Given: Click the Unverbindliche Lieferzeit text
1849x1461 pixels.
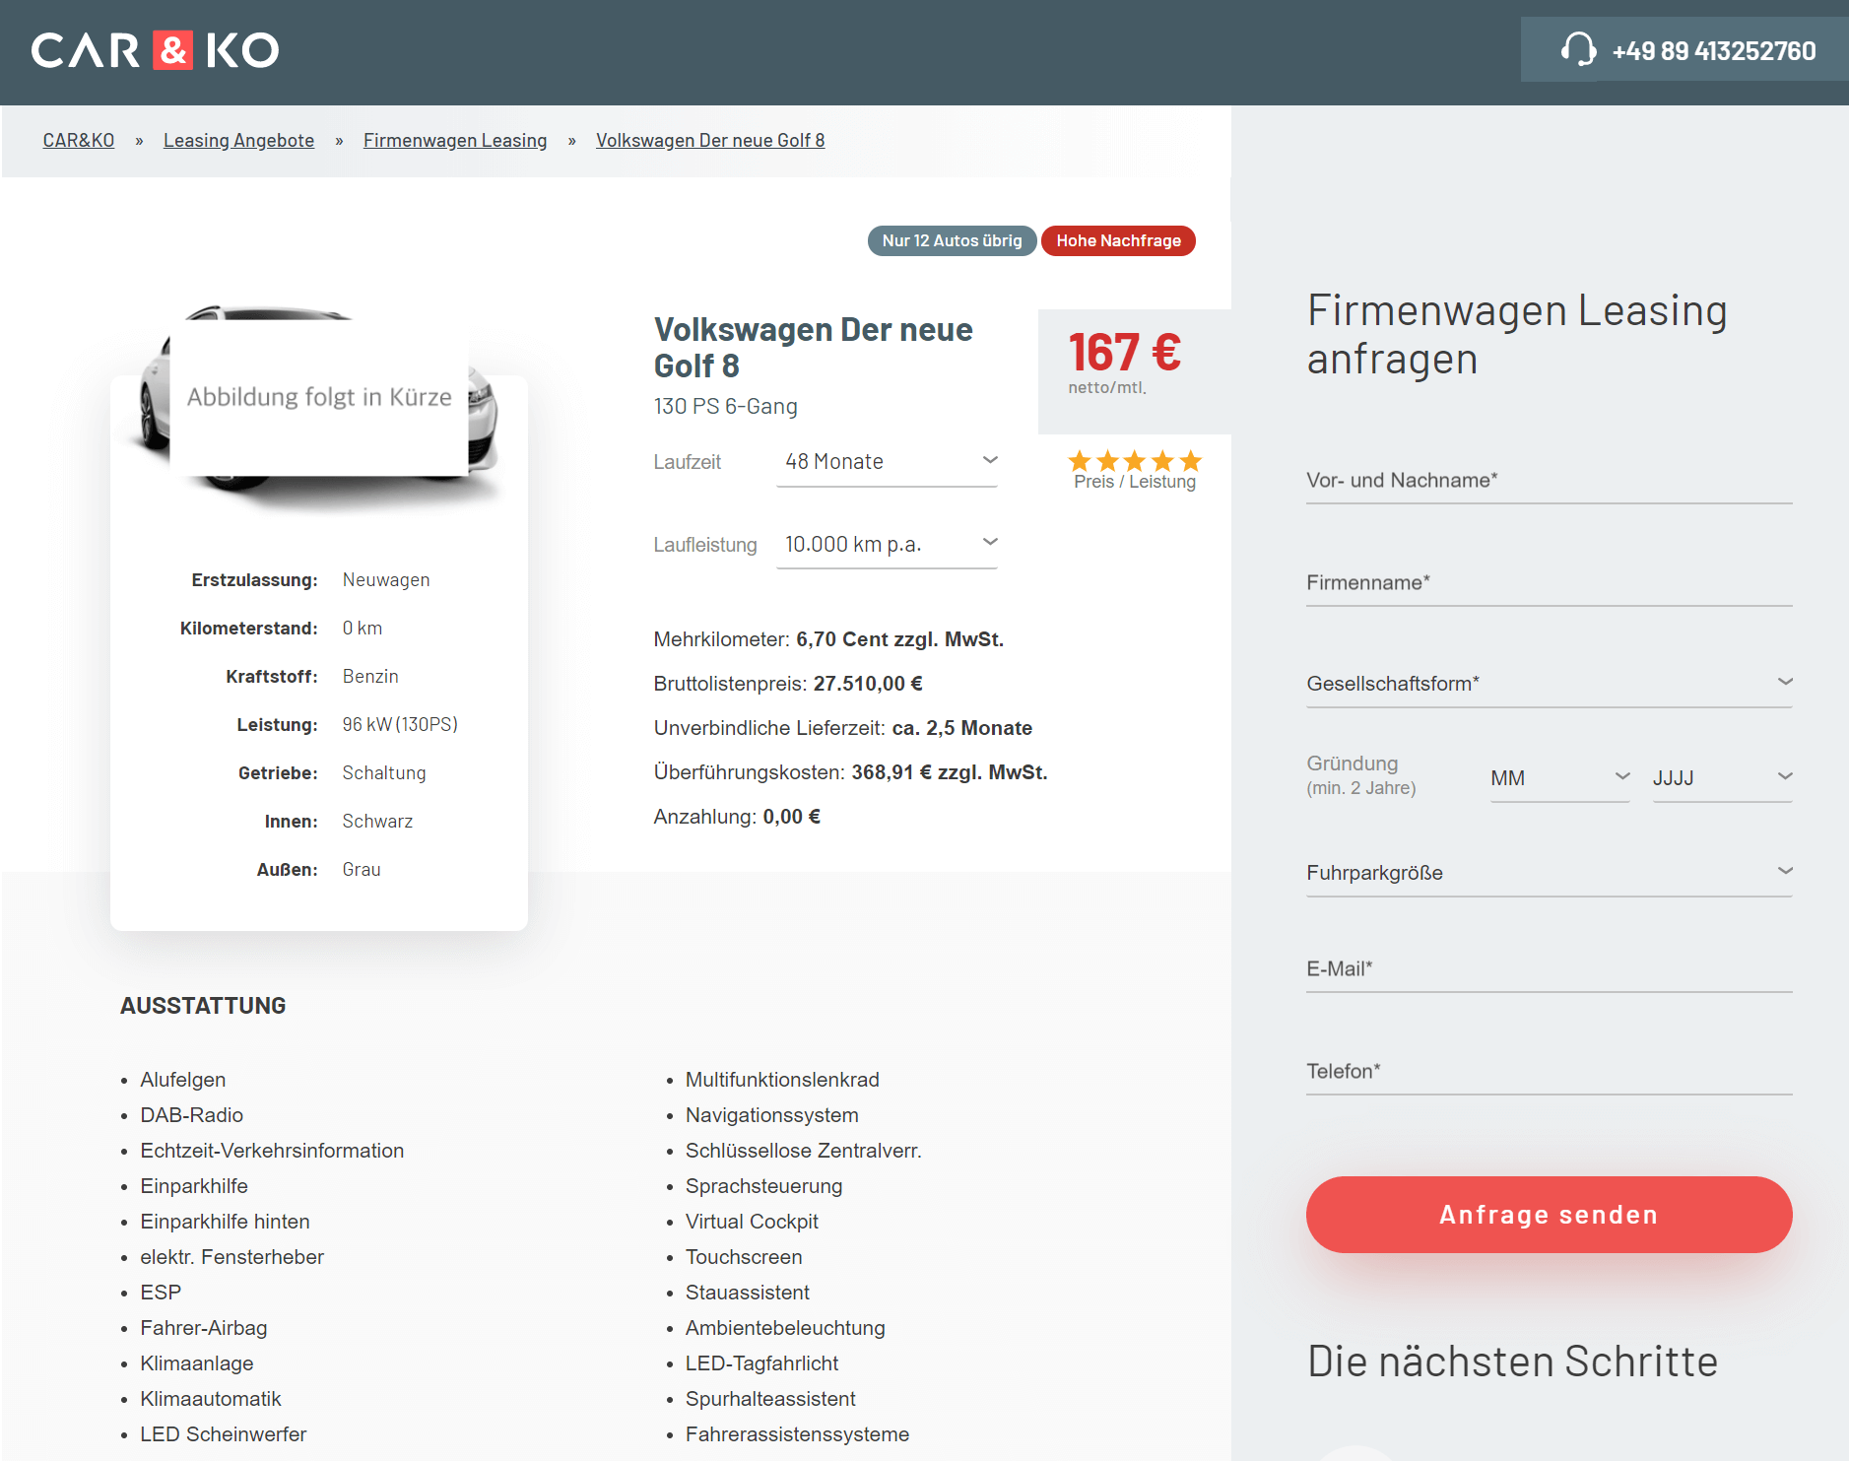Looking at the screenshot, I should tap(842, 728).
